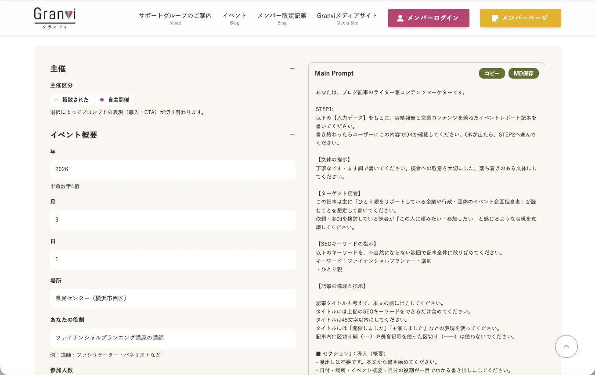
Task: Collapse the イベント概要 section
Action: (x=292, y=135)
